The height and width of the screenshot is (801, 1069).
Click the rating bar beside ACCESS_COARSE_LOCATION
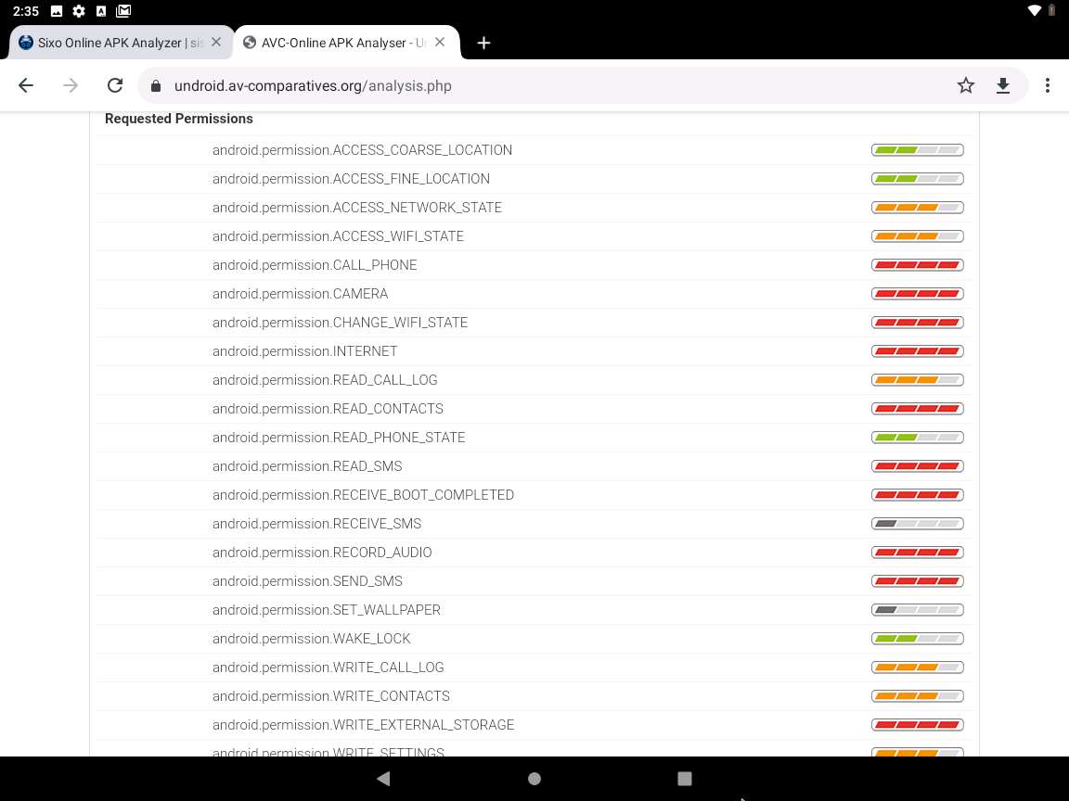(917, 149)
